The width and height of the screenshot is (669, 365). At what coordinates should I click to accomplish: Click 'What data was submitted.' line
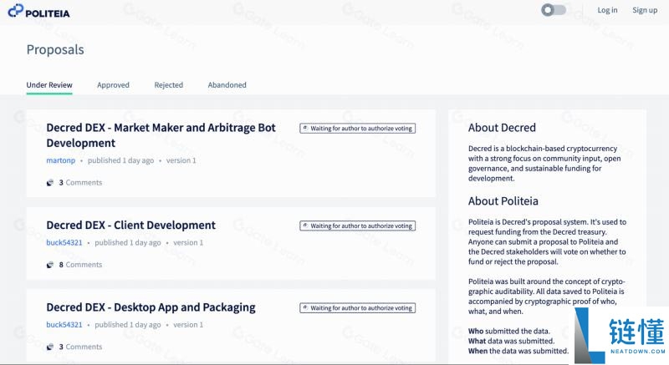pos(511,341)
